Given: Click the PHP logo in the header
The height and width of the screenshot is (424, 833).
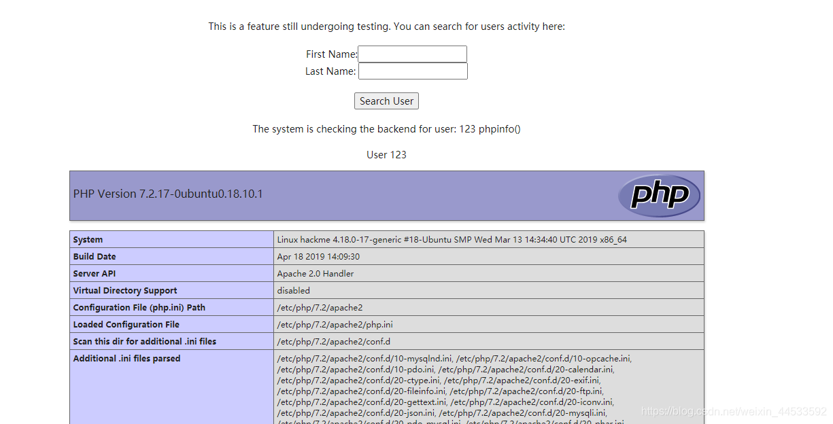Looking at the screenshot, I should [x=659, y=196].
